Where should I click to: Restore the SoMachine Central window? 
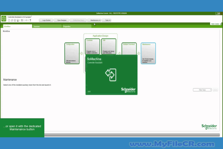(219, 14)
